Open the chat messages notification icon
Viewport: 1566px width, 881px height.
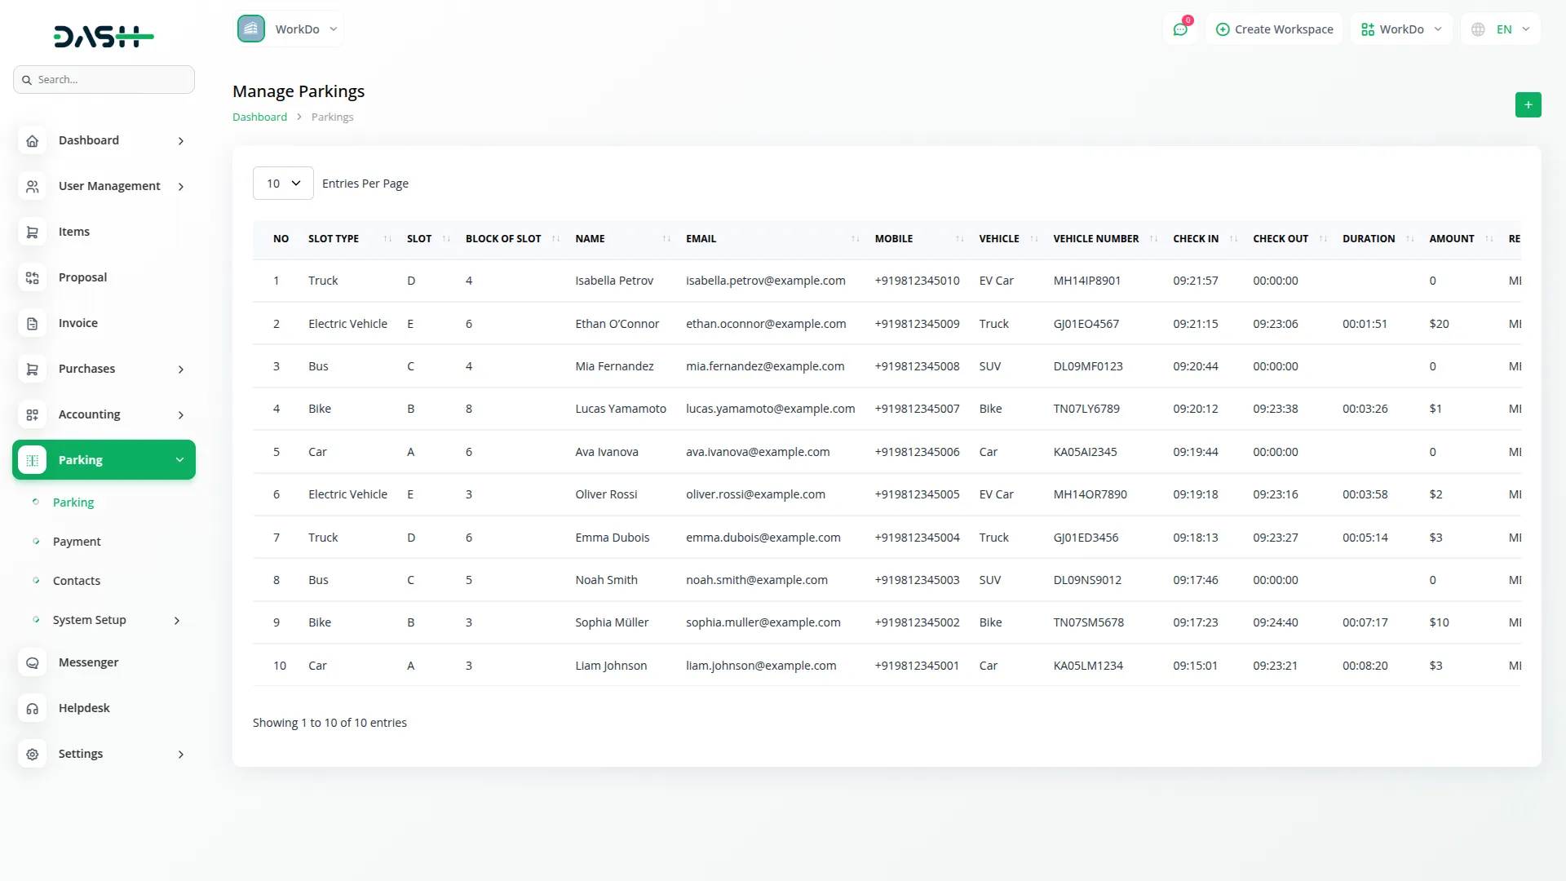point(1179,29)
